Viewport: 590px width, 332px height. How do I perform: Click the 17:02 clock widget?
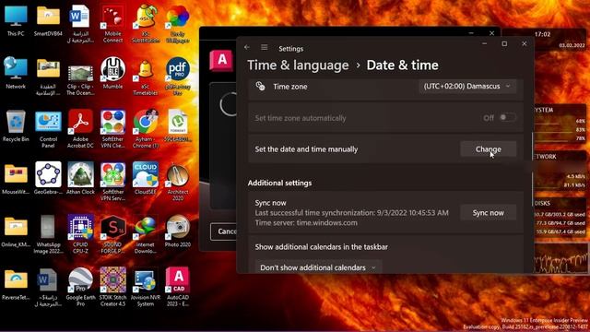(542, 34)
